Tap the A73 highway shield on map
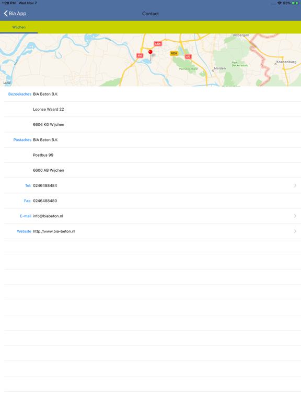 188,56
